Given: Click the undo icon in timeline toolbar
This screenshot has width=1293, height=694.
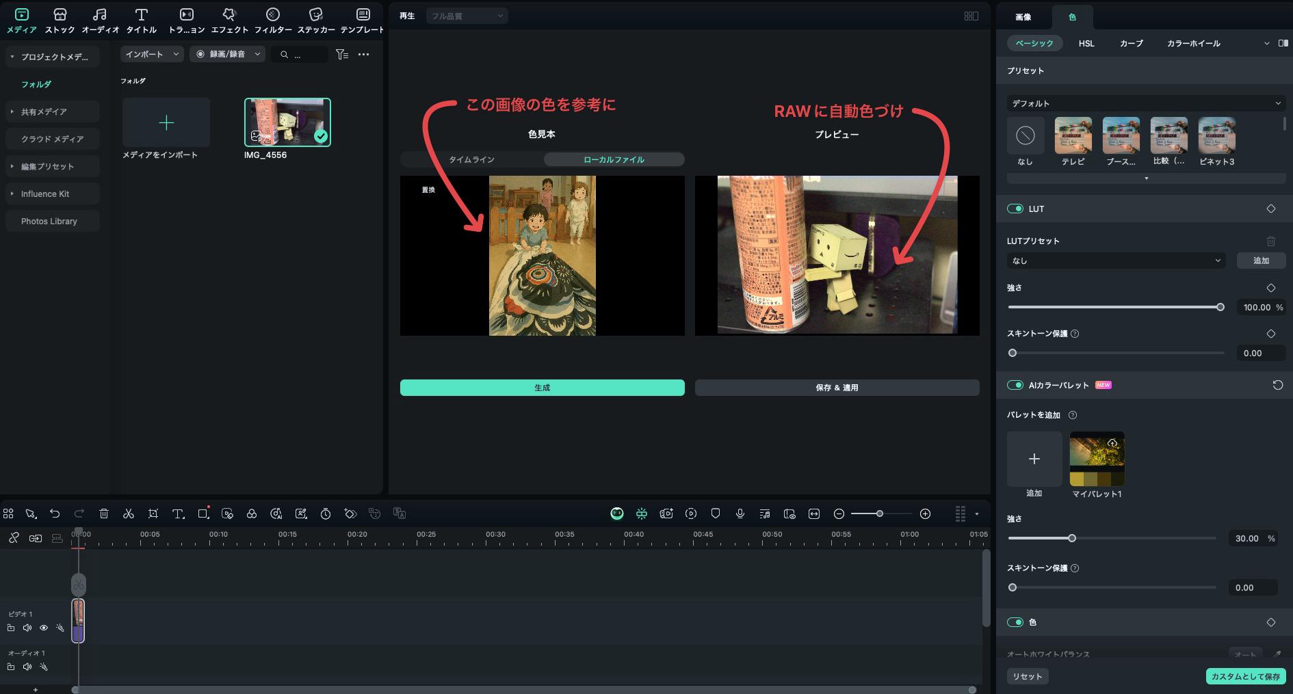Looking at the screenshot, I should 55,513.
